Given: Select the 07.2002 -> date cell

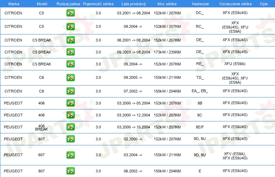Looking at the screenshot, I should click(133, 91).
